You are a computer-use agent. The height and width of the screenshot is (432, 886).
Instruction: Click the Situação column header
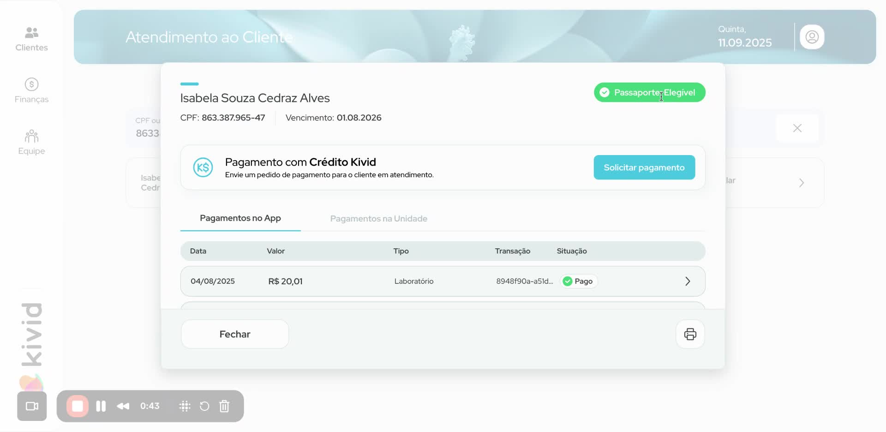(572, 251)
